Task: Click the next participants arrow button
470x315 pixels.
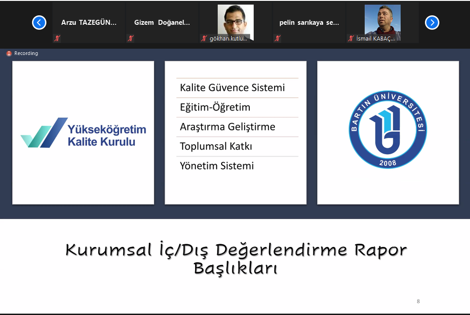Action: 432,22
